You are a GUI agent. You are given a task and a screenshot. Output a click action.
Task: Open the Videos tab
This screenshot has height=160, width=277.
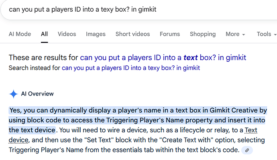(67, 34)
